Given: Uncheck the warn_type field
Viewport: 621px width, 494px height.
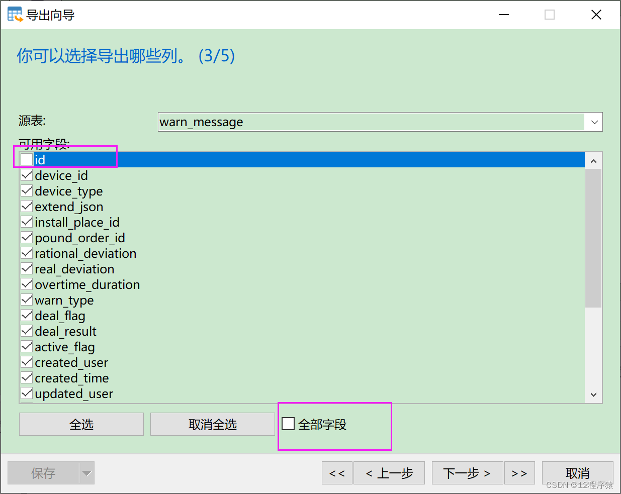Looking at the screenshot, I should (x=27, y=300).
